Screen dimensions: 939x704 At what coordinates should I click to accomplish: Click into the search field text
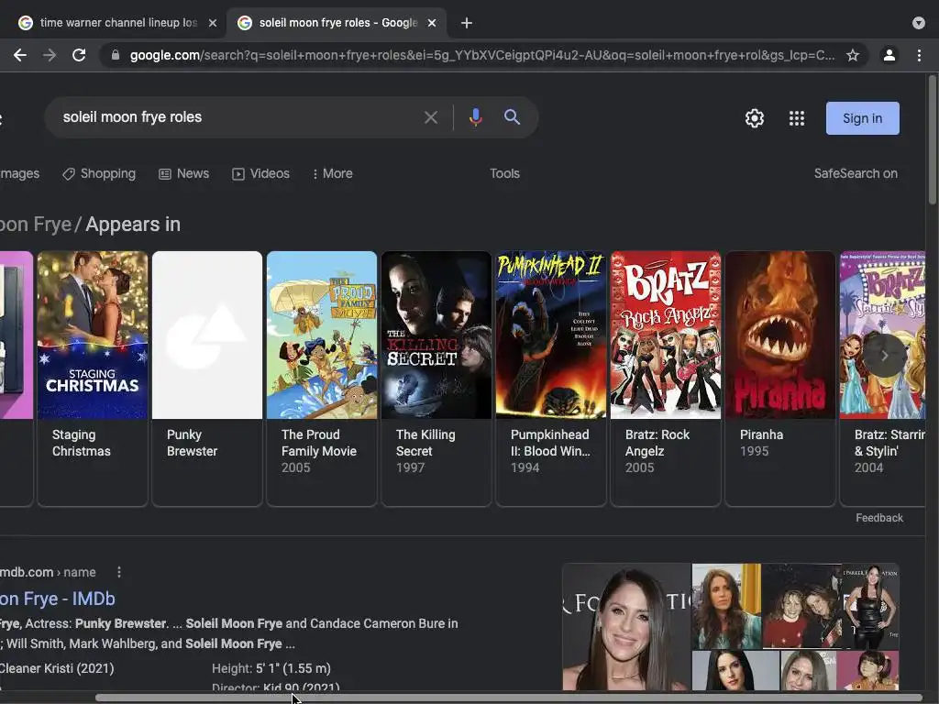[132, 117]
